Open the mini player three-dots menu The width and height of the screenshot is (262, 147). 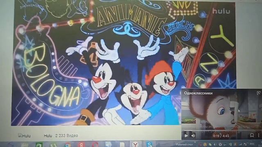point(258,135)
